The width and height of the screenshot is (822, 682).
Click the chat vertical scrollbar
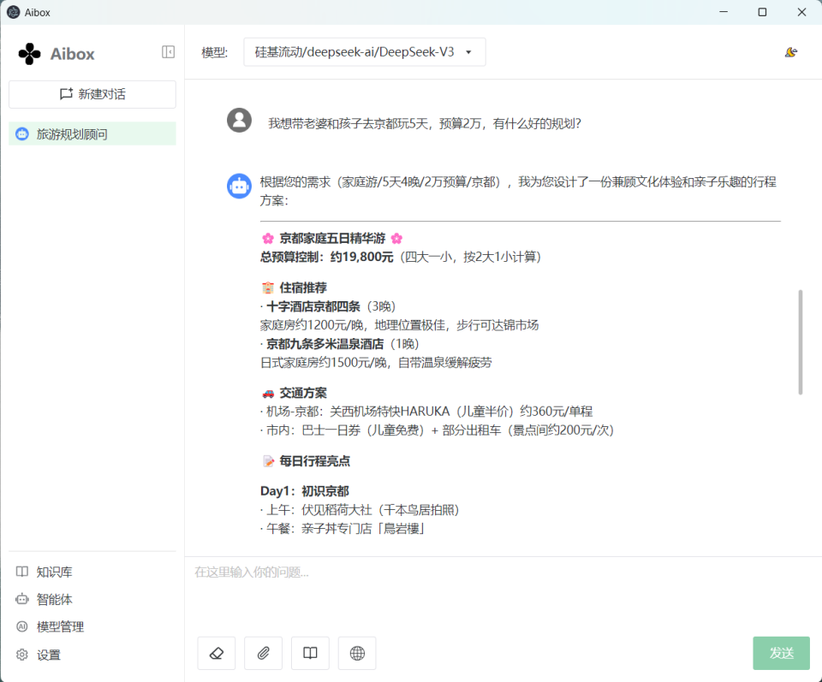[801, 341]
